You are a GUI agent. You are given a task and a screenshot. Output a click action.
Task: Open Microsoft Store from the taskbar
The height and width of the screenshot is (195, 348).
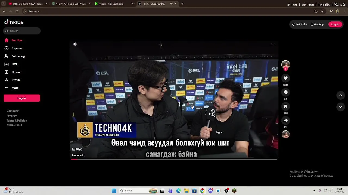(x=194, y=191)
